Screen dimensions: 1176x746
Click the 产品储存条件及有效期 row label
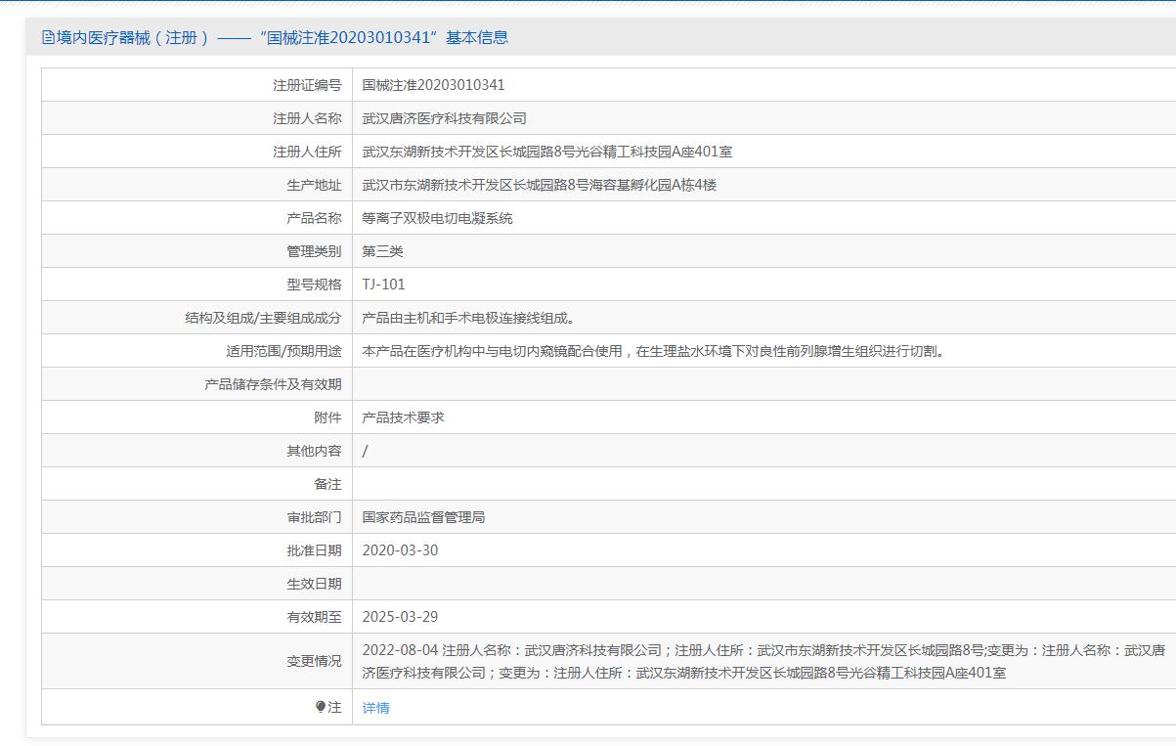[x=273, y=384]
